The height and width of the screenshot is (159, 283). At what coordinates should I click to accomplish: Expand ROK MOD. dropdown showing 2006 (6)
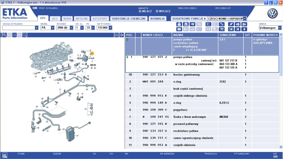(71, 28)
